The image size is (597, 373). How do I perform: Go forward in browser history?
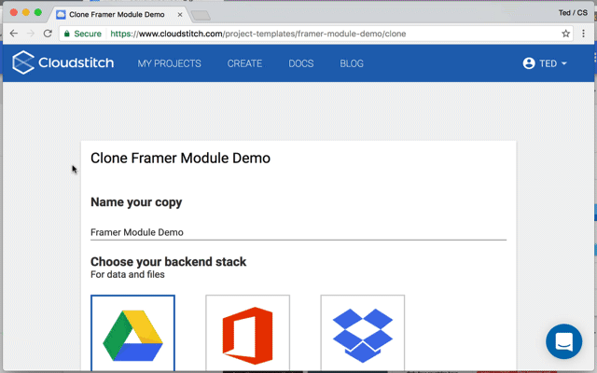[31, 34]
